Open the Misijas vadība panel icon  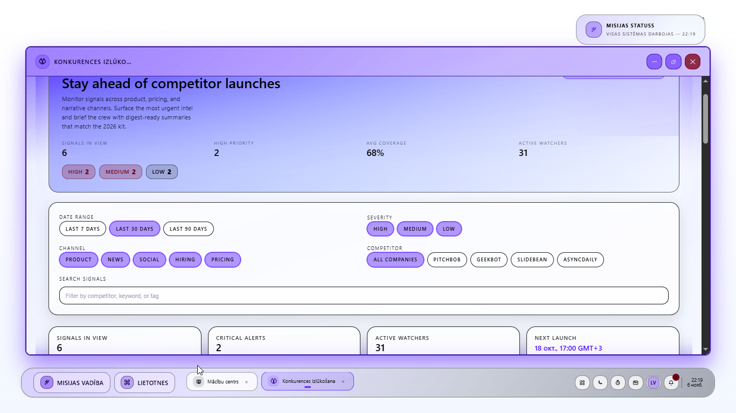pyautogui.click(x=46, y=382)
